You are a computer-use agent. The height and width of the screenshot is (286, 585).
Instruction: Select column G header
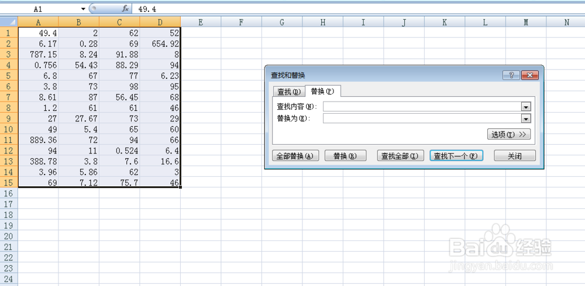coord(282,22)
